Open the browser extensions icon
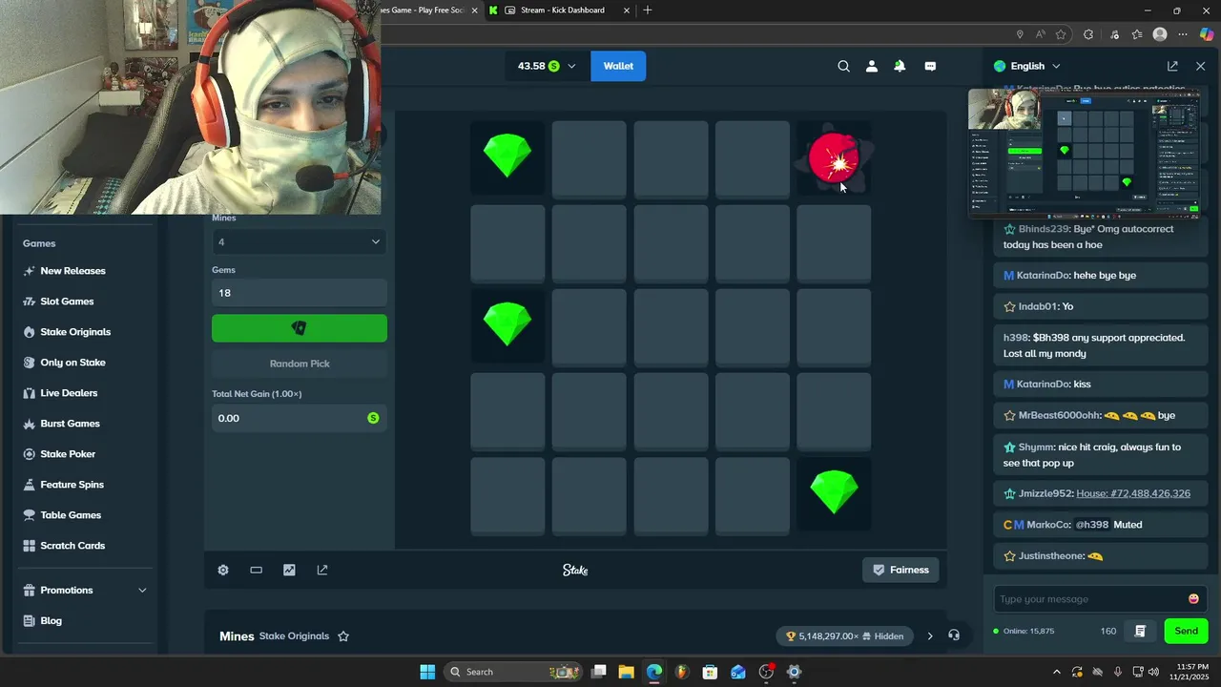 coord(1088,34)
